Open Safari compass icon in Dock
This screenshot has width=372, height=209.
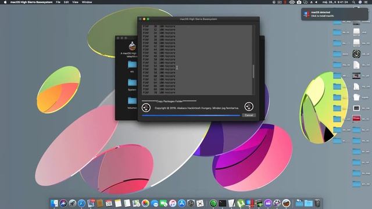pos(81,203)
